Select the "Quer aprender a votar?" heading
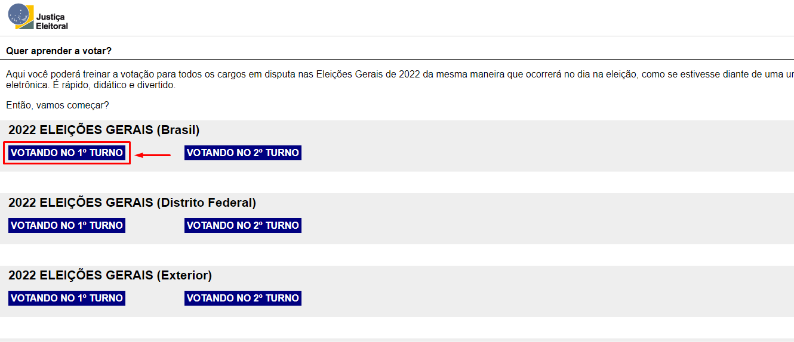Screen dimensions: 794x342 59,51
